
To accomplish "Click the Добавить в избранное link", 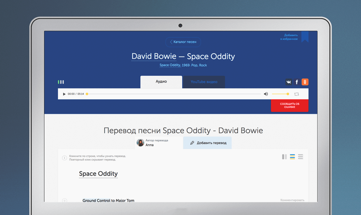I will click(x=289, y=37).
